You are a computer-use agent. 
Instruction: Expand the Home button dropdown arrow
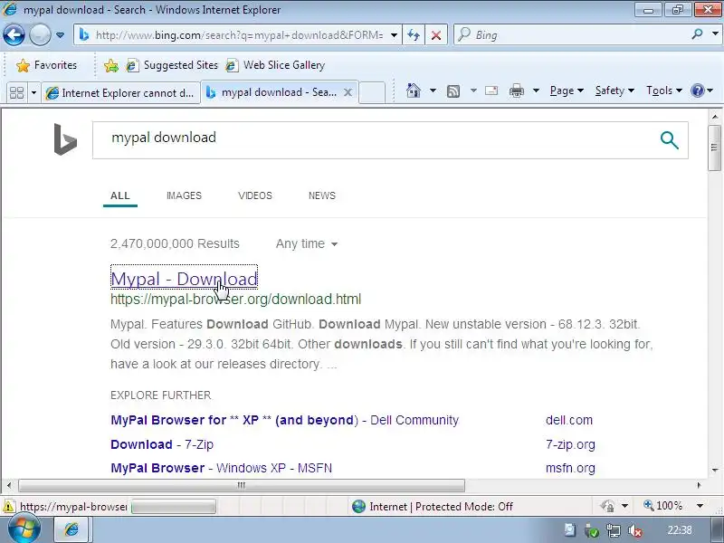tap(433, 90)
